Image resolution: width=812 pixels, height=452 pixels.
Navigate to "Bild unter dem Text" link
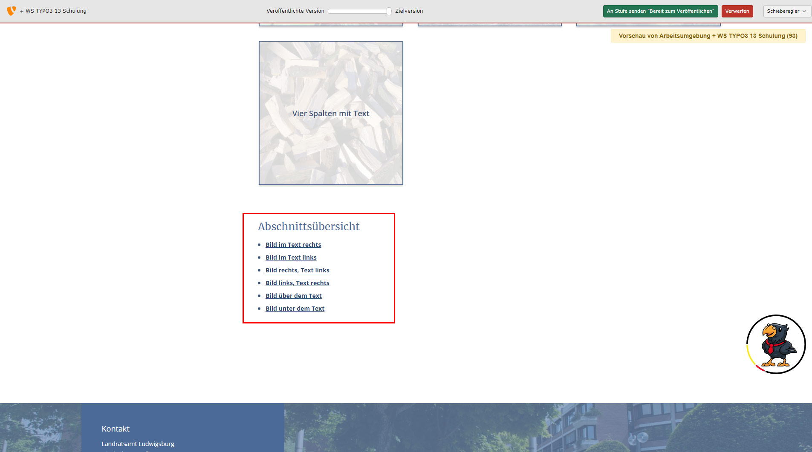click(295, 309)
